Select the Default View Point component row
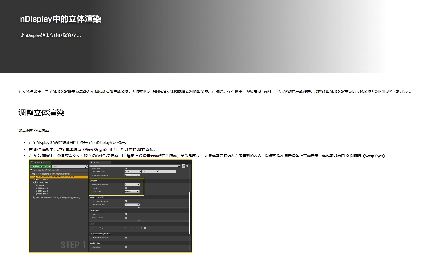 point(59,177)
